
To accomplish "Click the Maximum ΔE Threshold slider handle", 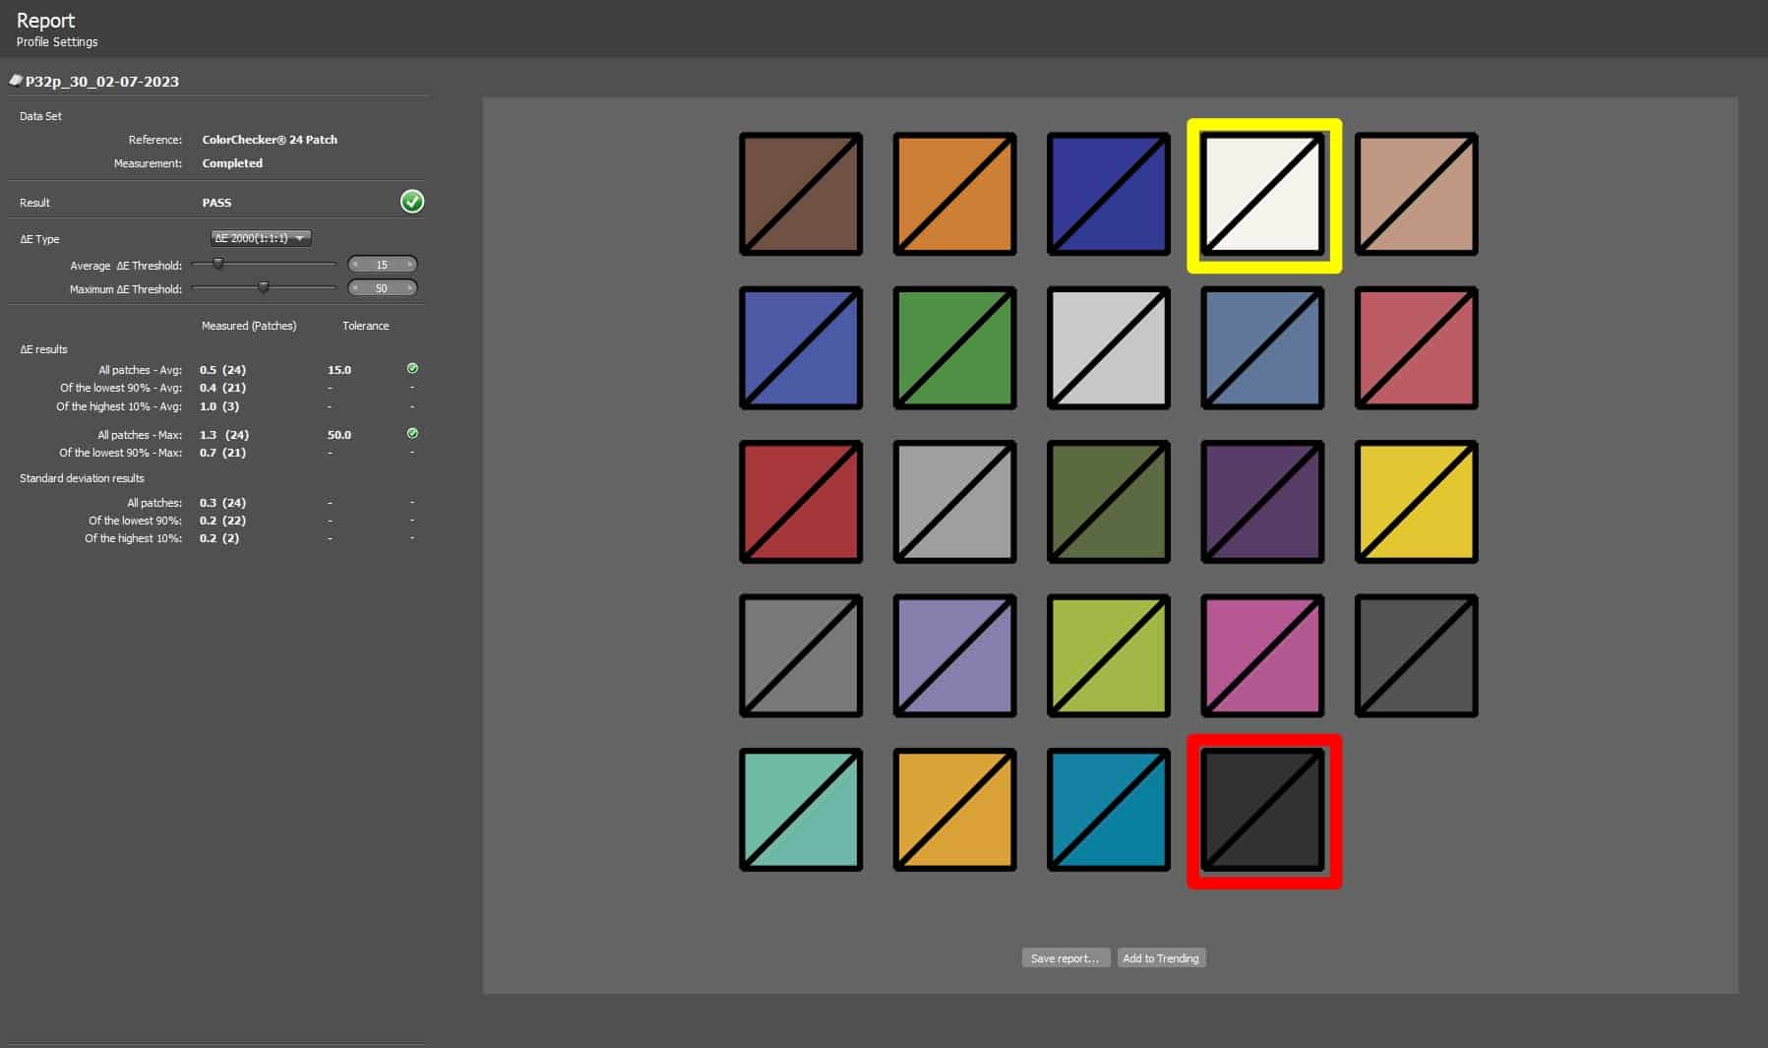I will click(263, 287).
